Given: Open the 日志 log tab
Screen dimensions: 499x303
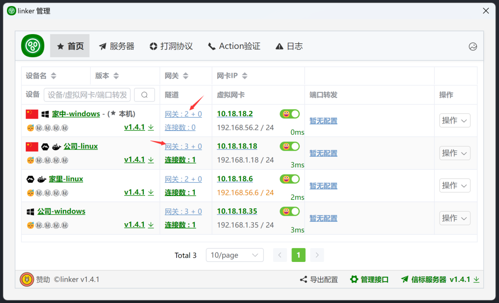Looking at the screenshot, I should (289, 46).
